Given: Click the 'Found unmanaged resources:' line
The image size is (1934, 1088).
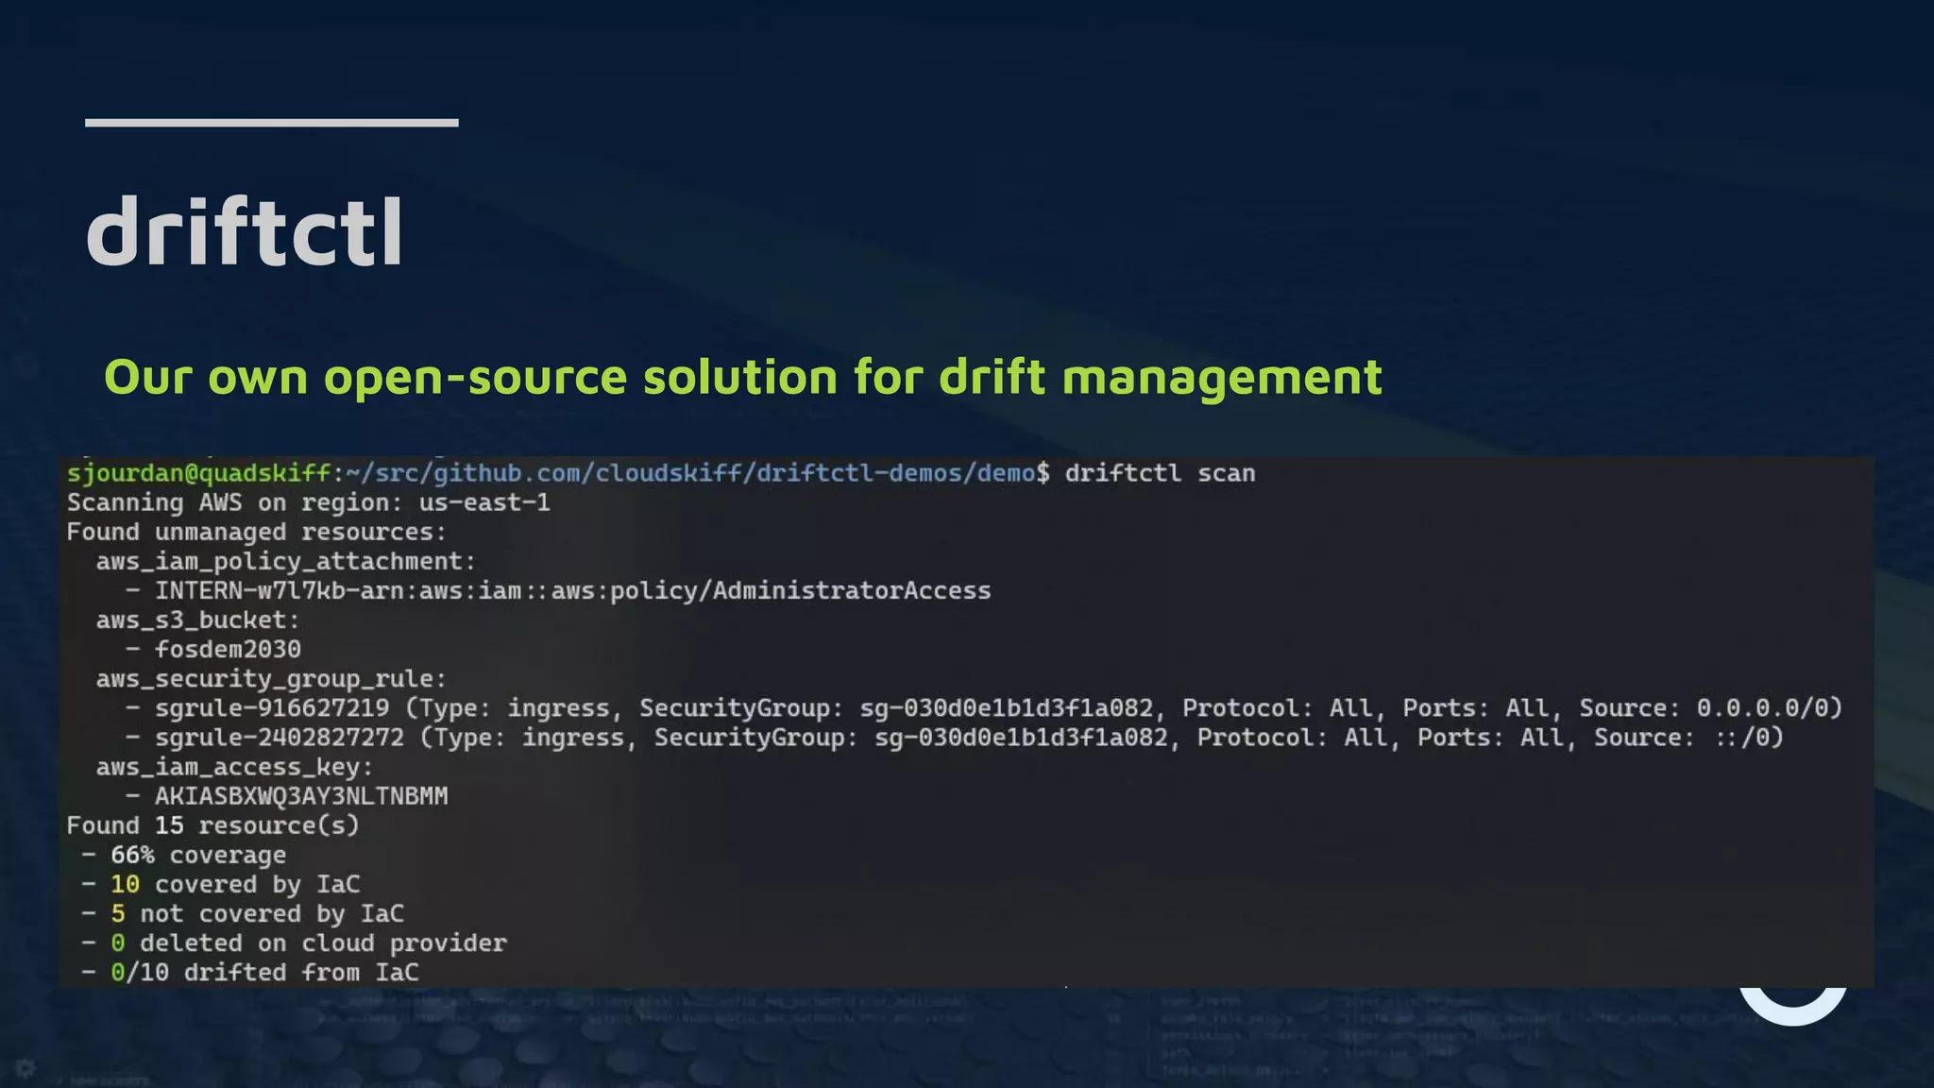Looking at the screenshot, I should coord(256,532).
